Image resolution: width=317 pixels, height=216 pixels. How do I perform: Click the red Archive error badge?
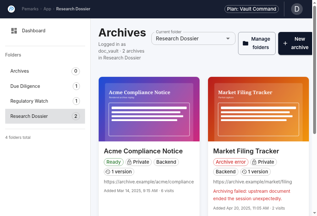coord(231,162)
